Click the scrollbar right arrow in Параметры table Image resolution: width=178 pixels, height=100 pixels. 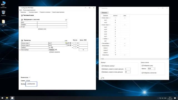click(168, 59)
